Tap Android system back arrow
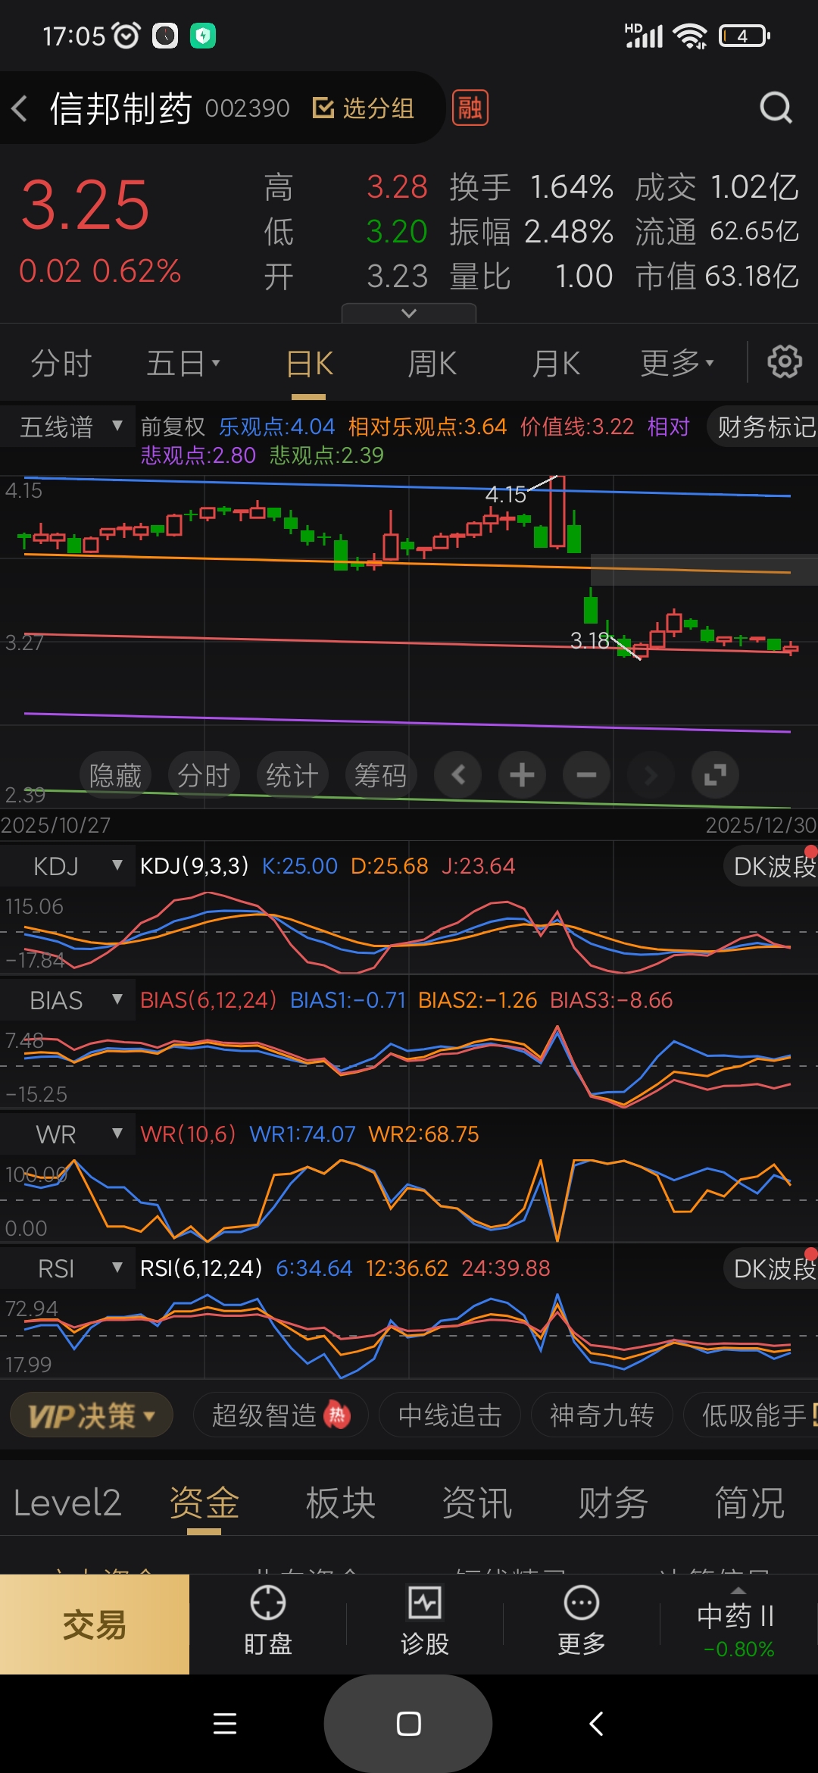818x1773 pixels. 596,1724
